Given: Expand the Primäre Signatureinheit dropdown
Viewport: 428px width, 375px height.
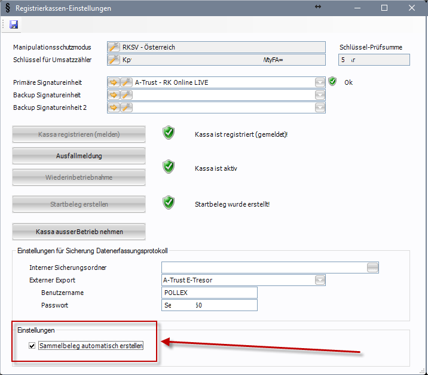Looking at the screenshot, I should point(320,82).
